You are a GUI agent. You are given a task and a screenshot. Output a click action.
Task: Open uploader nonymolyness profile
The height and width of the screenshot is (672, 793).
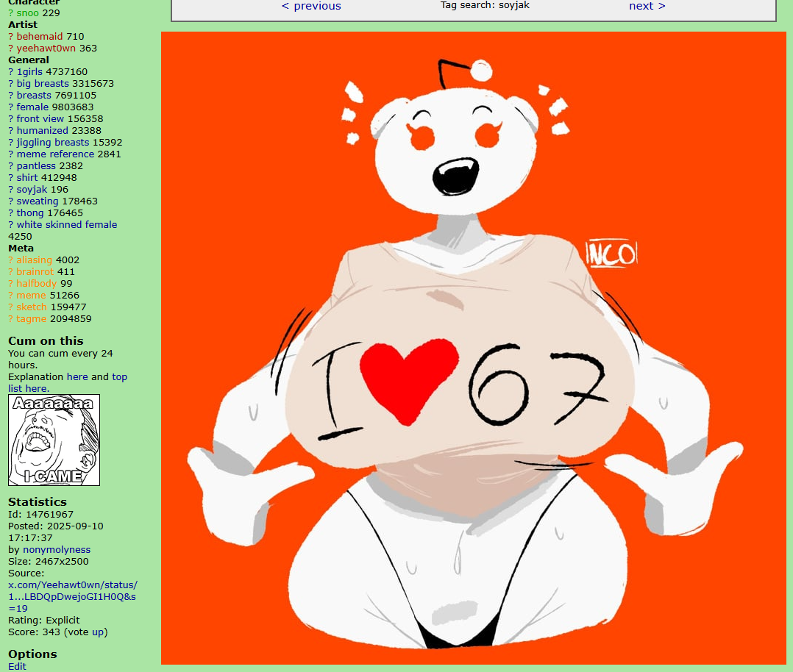[57, 550]
